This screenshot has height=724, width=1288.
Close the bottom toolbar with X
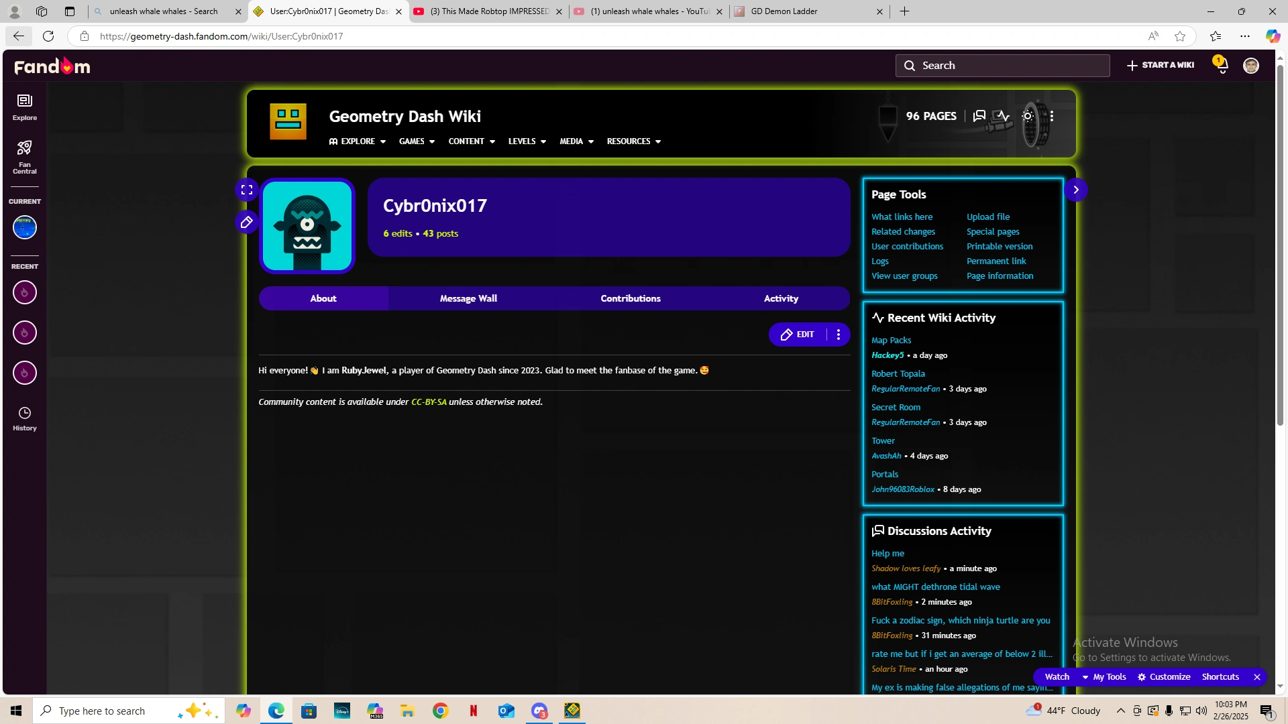click(1257, 677)
